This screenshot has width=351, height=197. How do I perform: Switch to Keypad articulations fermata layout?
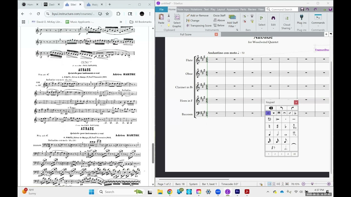pyautogui.click(x=284, y=113)
